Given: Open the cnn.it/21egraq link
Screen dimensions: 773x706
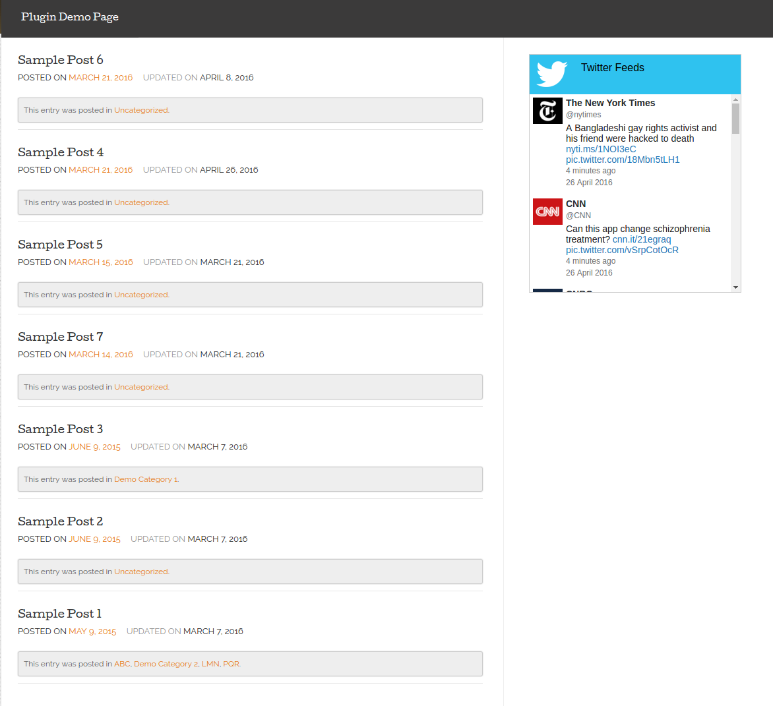Looking at the screenshot, I should click(x=641, y=239).
